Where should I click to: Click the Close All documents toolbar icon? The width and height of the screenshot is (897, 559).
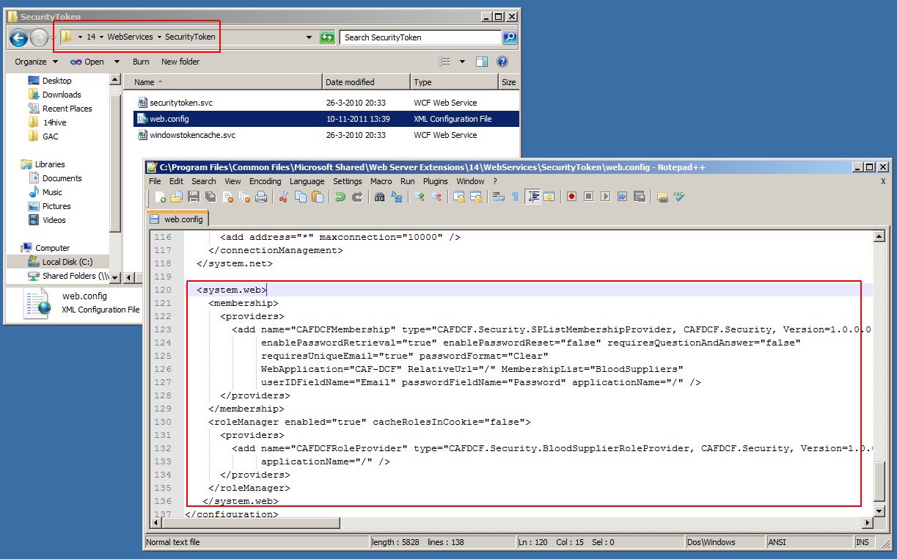click(244, 197)
